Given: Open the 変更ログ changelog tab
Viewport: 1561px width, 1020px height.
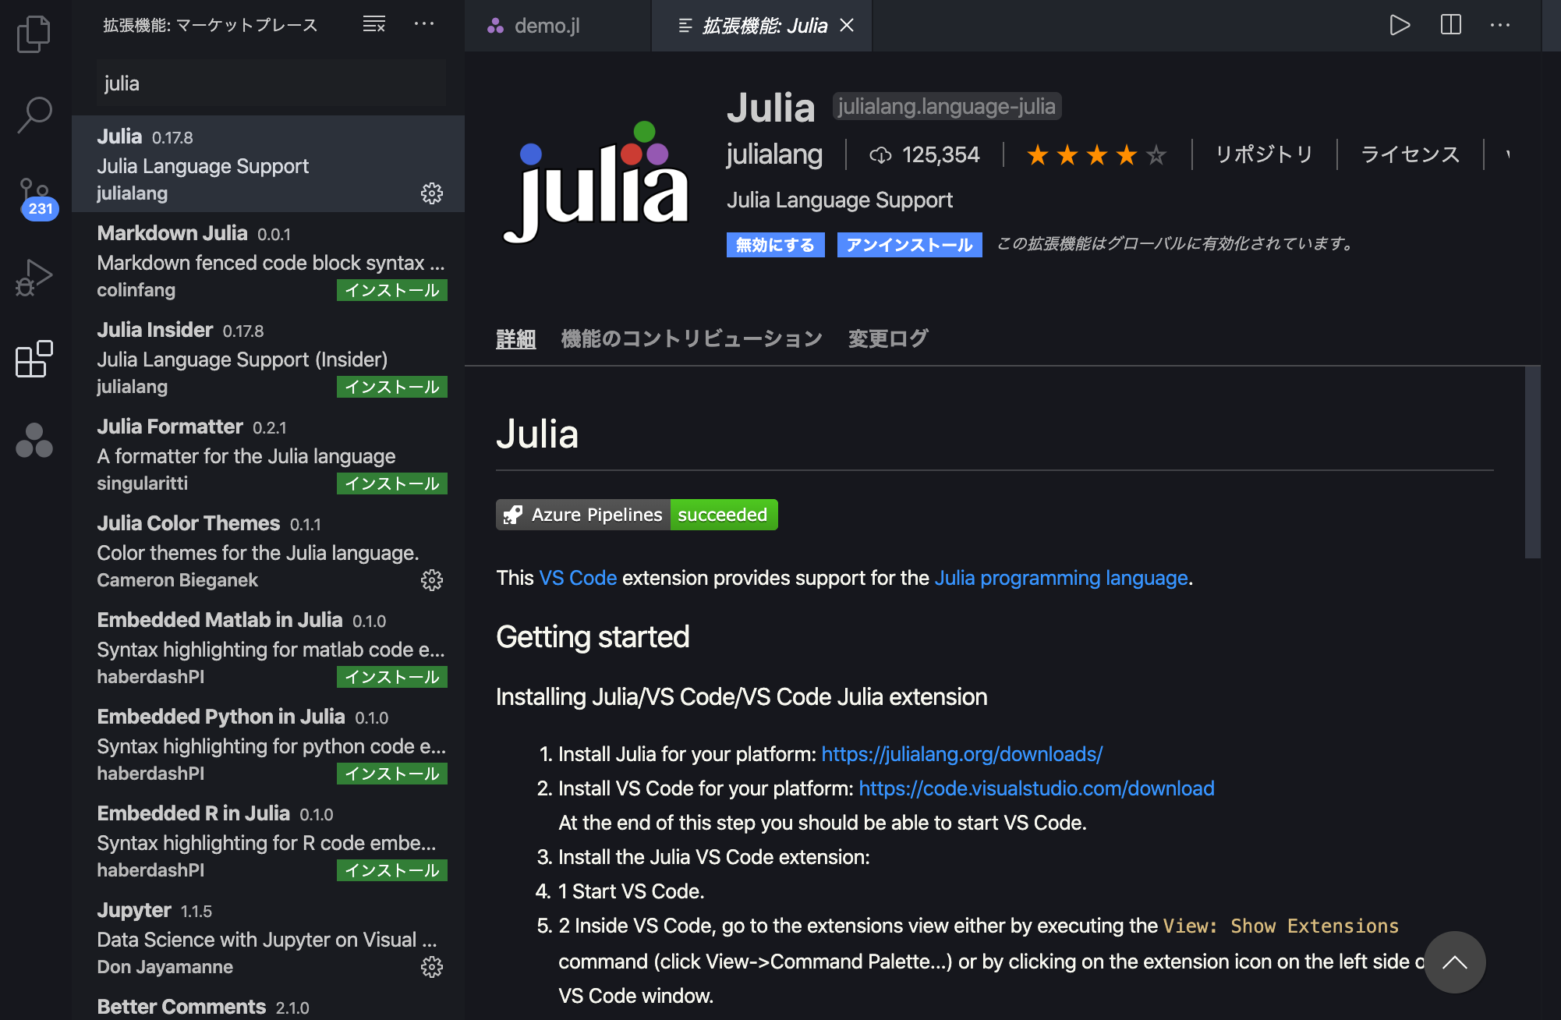Looking at the screenshot, I should tap(888, 338).
